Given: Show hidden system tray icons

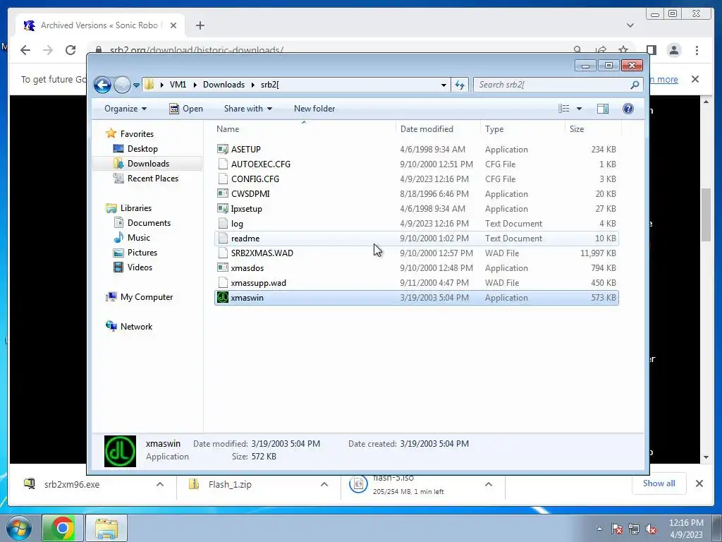Looking at the screenshot, I should (599, 529).
